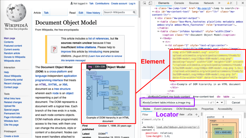Collapse the mw-parser-output div node
The height and width of the screenshot is (138, 246).
tap(156, 18)
